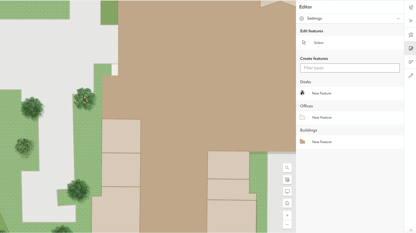The image size is (416, 233).
Task: Toggle the Edit pencil-square icon
Action: coord(411,48)
